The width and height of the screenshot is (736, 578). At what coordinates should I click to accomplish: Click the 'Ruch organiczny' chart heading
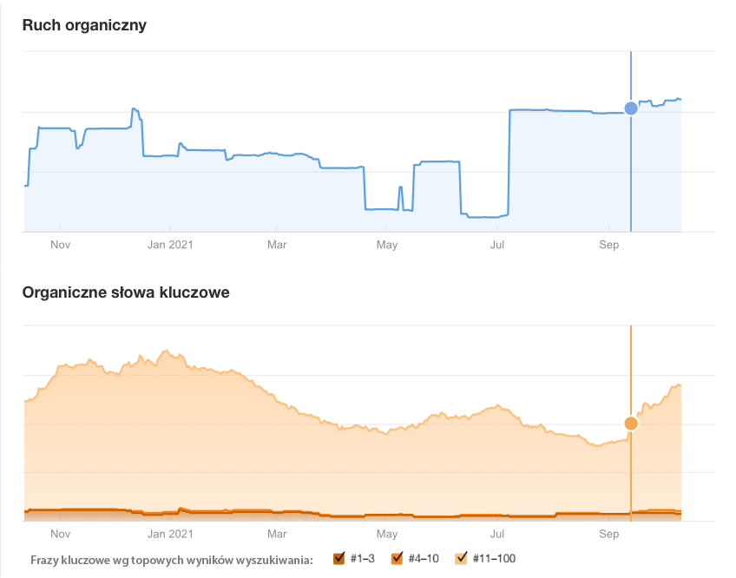[x=84, y=25]
